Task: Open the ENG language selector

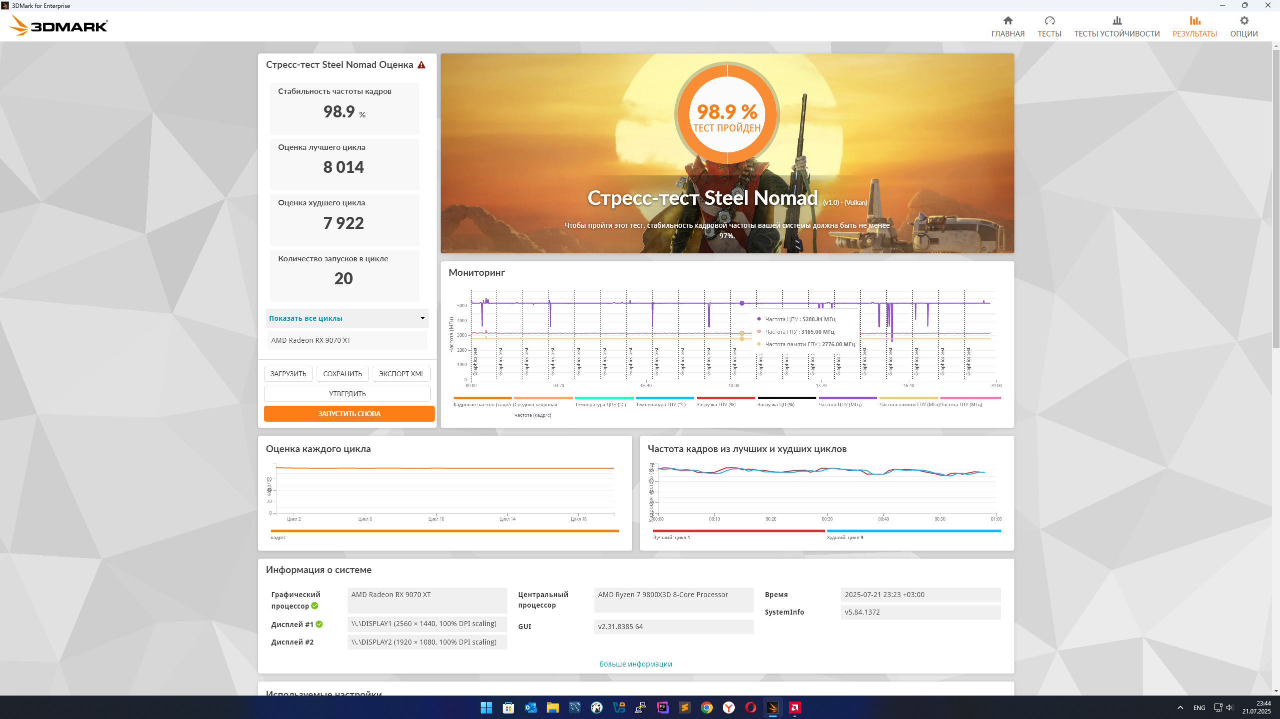Action: point(1199,708)
